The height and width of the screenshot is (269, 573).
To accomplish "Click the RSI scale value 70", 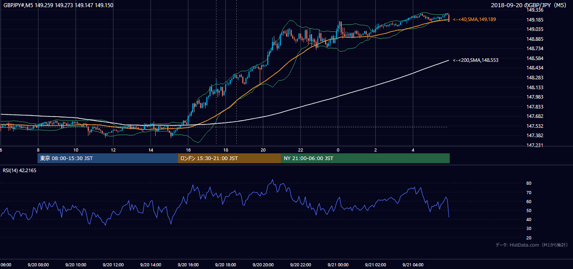I will (x=529, y=192).
